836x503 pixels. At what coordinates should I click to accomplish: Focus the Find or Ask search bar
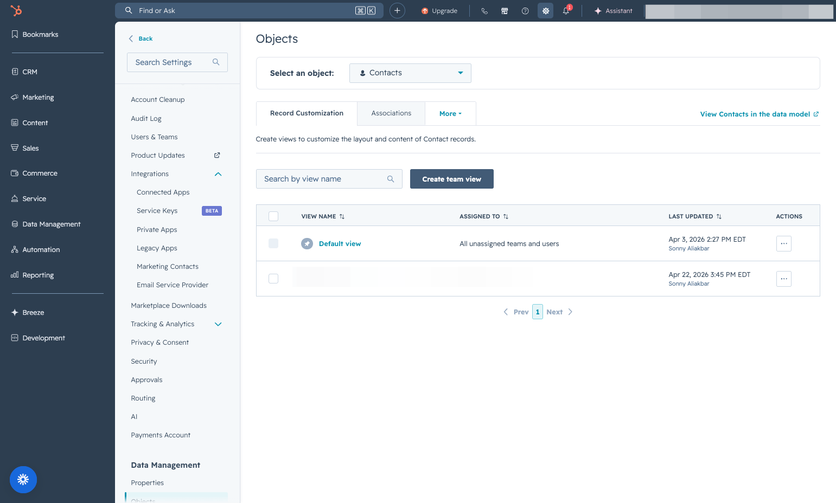click(249, 10)
